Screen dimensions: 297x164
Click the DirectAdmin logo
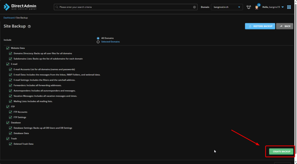[x=20, y=7]
